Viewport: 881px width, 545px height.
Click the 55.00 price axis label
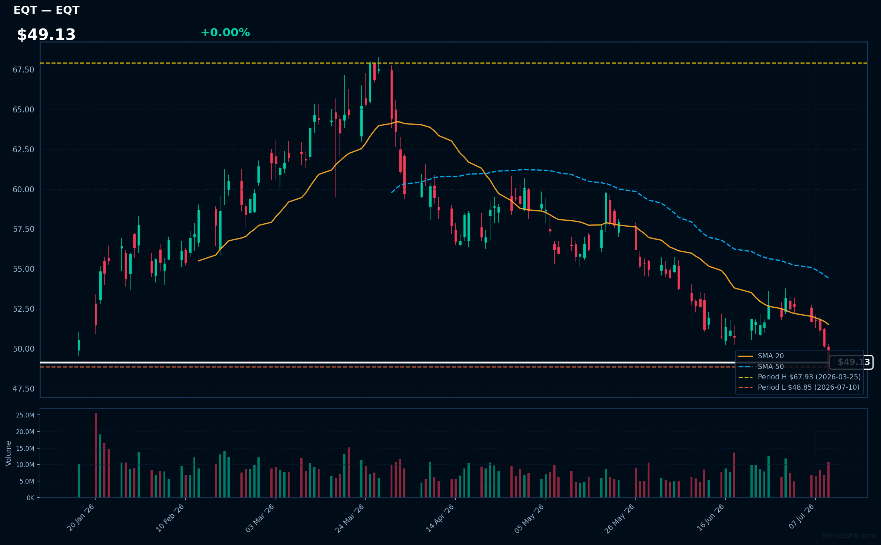(x=23, y=269)
